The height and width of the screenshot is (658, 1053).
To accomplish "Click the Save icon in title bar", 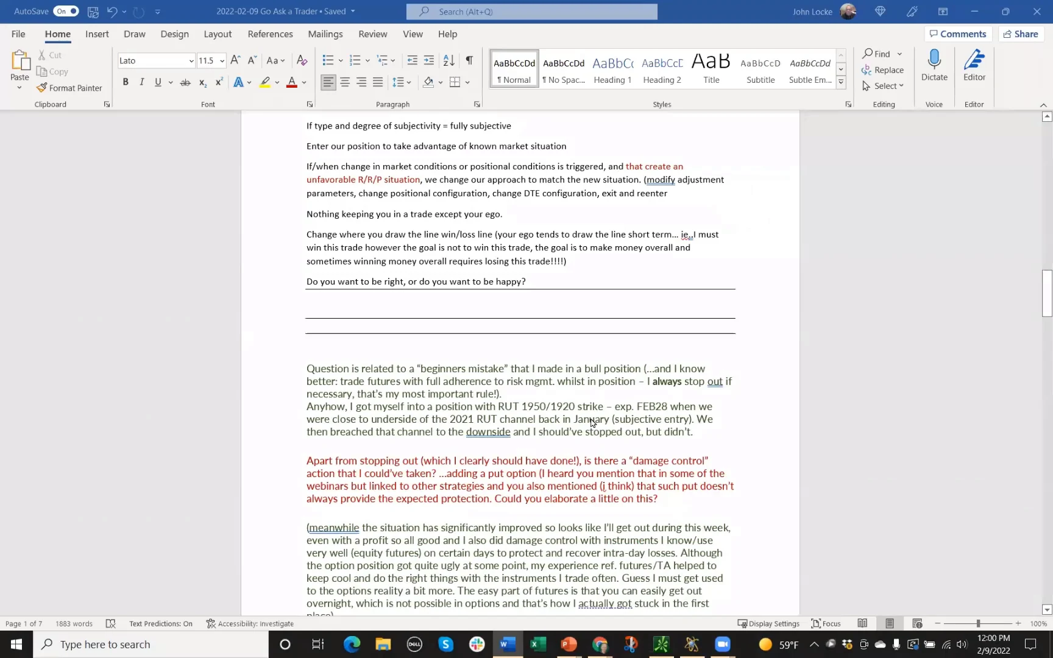I will (93, 11).
